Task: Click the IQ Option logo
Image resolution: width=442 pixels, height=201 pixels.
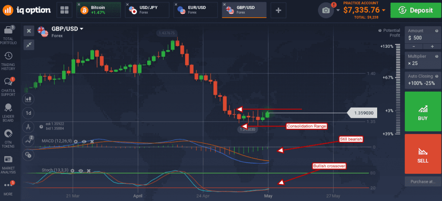Action: [27, 10]
